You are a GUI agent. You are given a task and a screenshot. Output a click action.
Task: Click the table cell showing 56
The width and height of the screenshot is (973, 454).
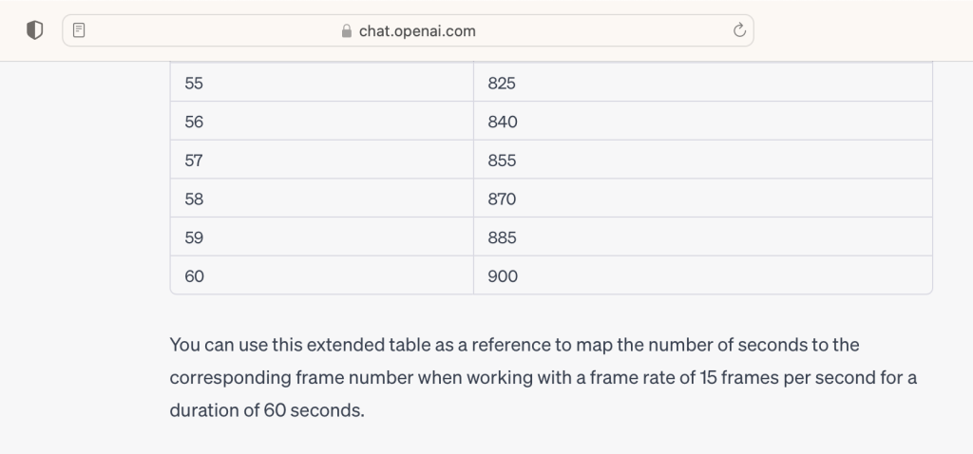pyautogui.click(x=321, y=121)
